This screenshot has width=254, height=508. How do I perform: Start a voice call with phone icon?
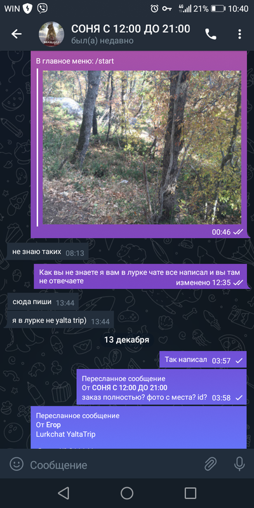click(x=211, y=34)
